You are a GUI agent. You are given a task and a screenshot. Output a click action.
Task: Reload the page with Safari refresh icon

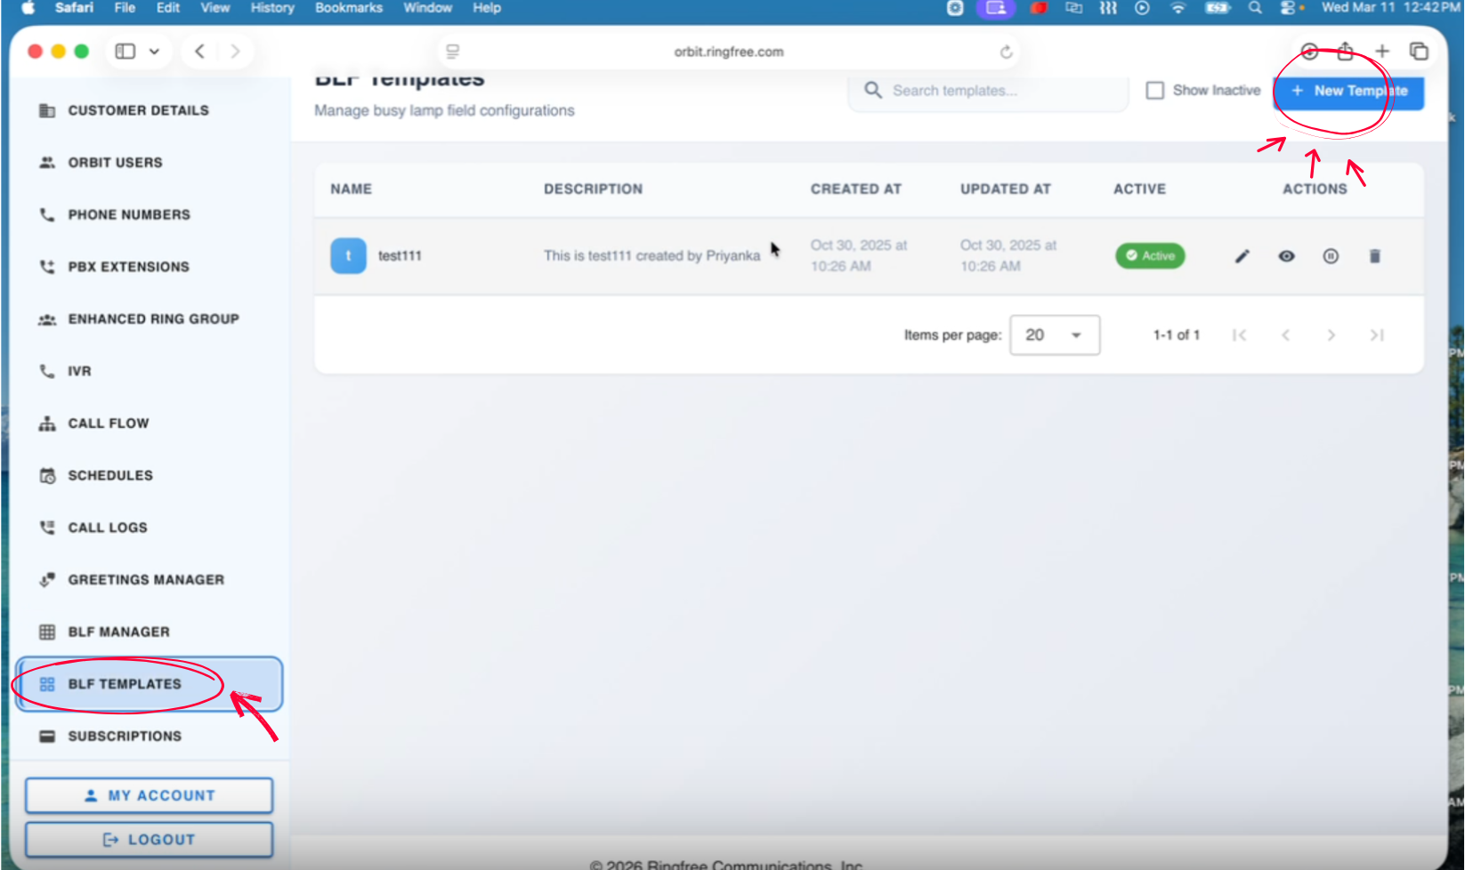pyautogui.click(x=1006, y=52)
